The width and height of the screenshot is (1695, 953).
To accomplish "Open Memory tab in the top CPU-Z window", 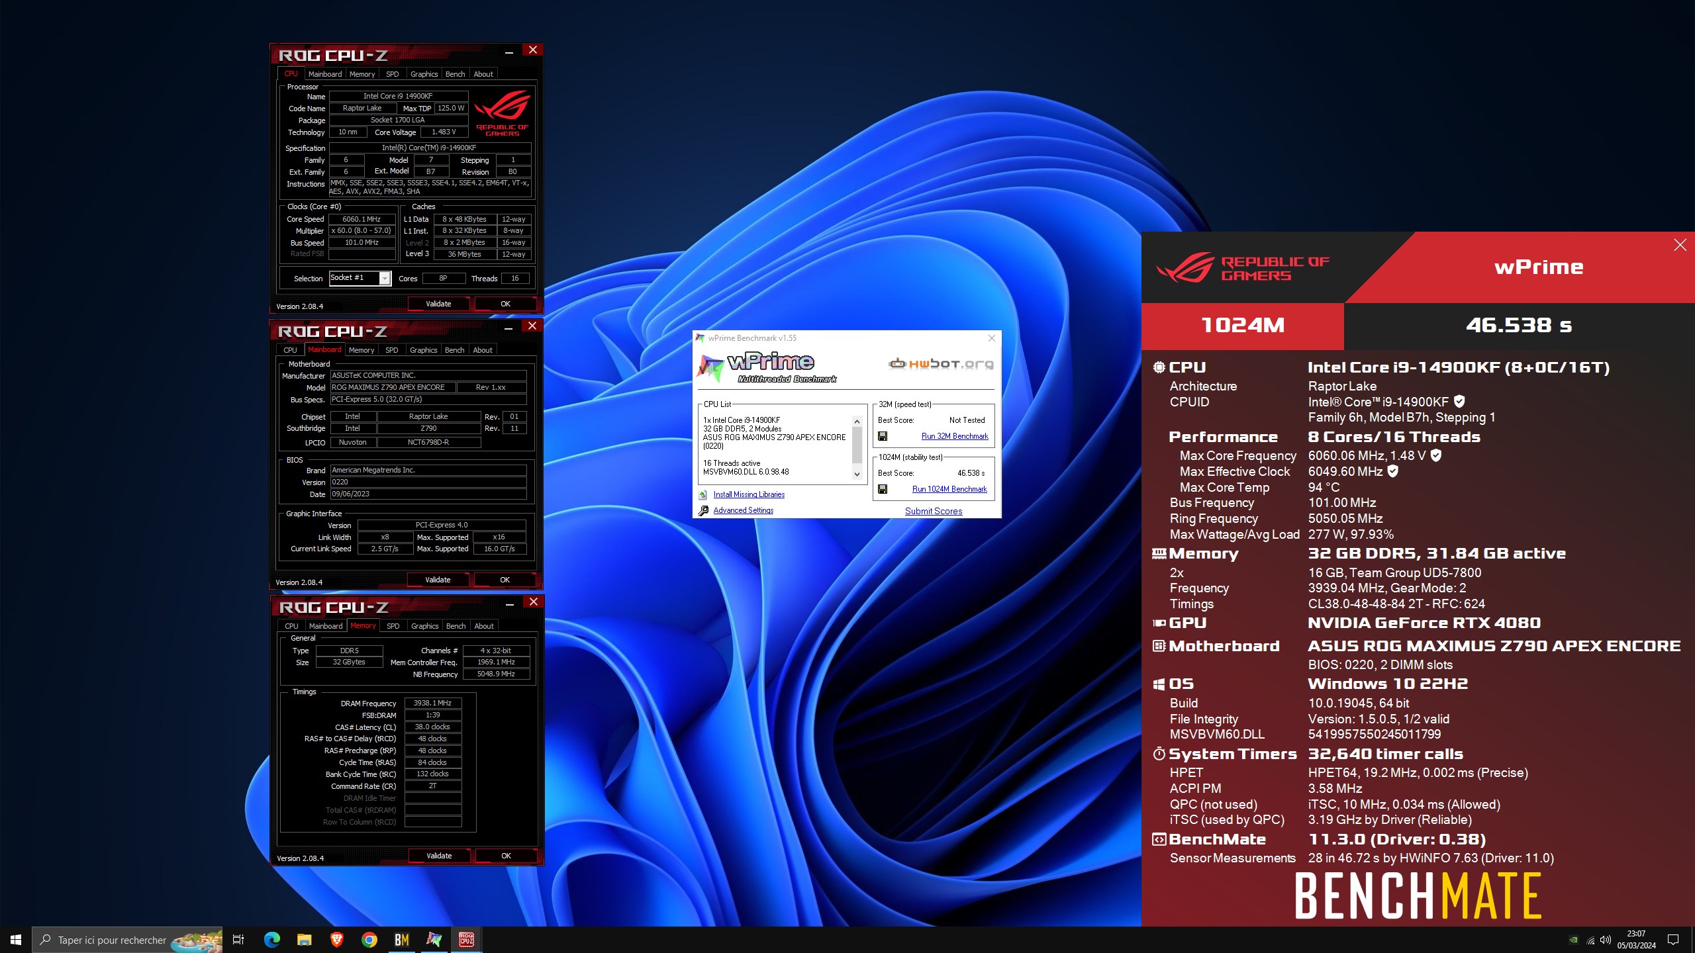I will point(362,74).
